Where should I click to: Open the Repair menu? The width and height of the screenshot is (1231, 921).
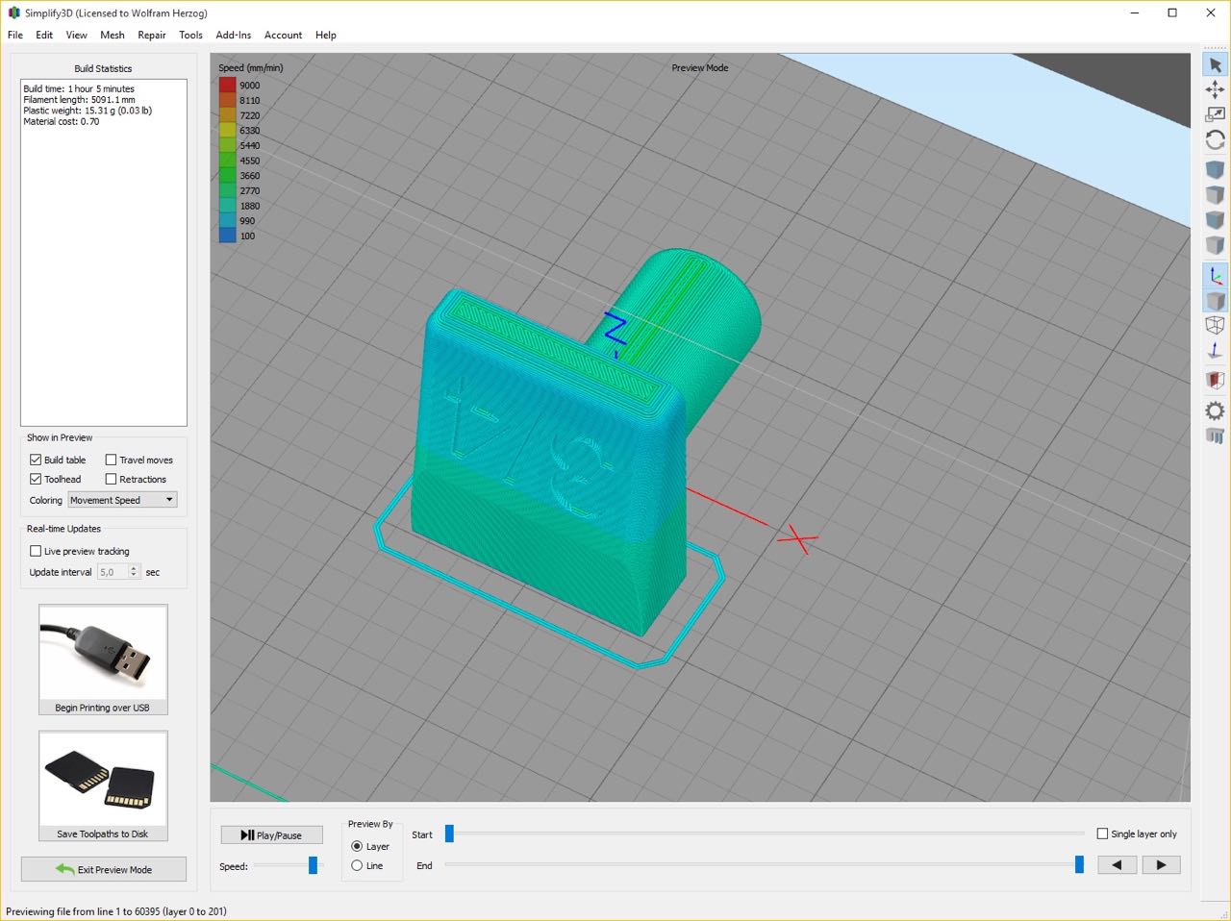pyautogui.click(x=151, y=35)
